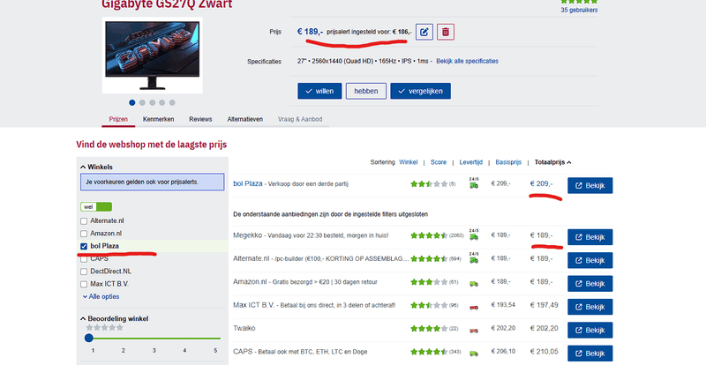
Task: Switch to the Reviews tab
Action: point(200,119)
